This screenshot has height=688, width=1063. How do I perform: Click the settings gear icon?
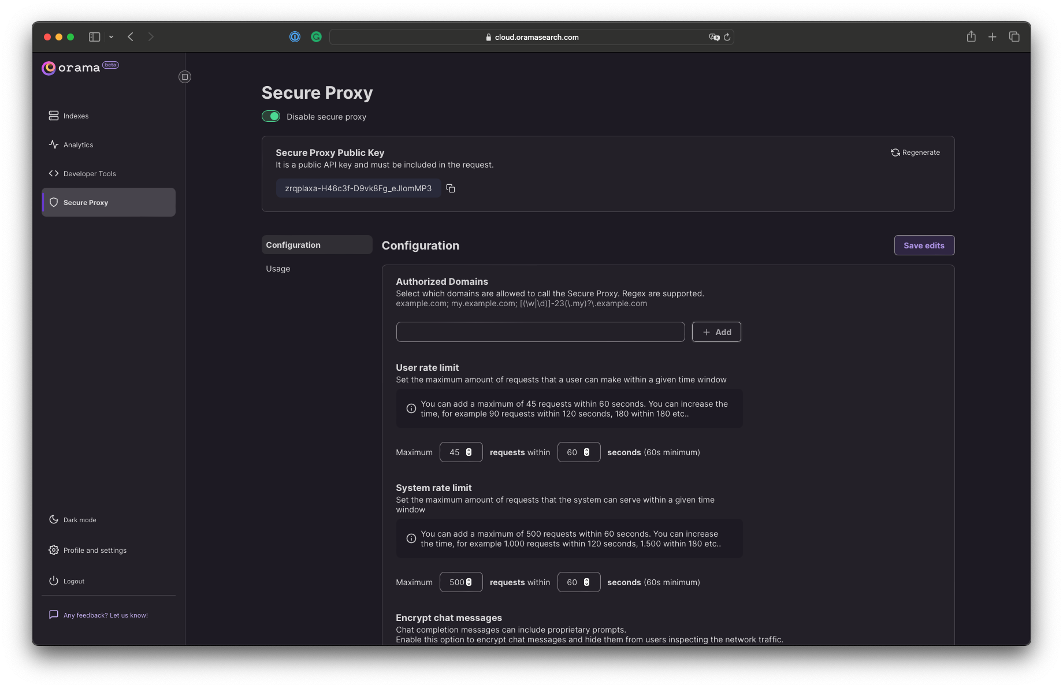coord(54,550)
